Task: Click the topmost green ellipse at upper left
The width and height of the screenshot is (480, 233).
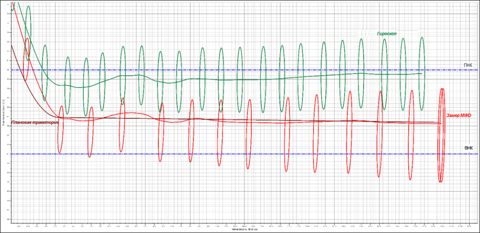Action: (x=28, y=33)
